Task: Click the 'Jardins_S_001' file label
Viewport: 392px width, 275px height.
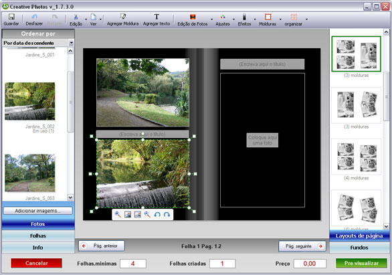Action: click(39, 55)
